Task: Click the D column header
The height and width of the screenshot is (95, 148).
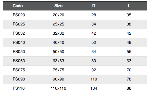Action: point(94,6)
